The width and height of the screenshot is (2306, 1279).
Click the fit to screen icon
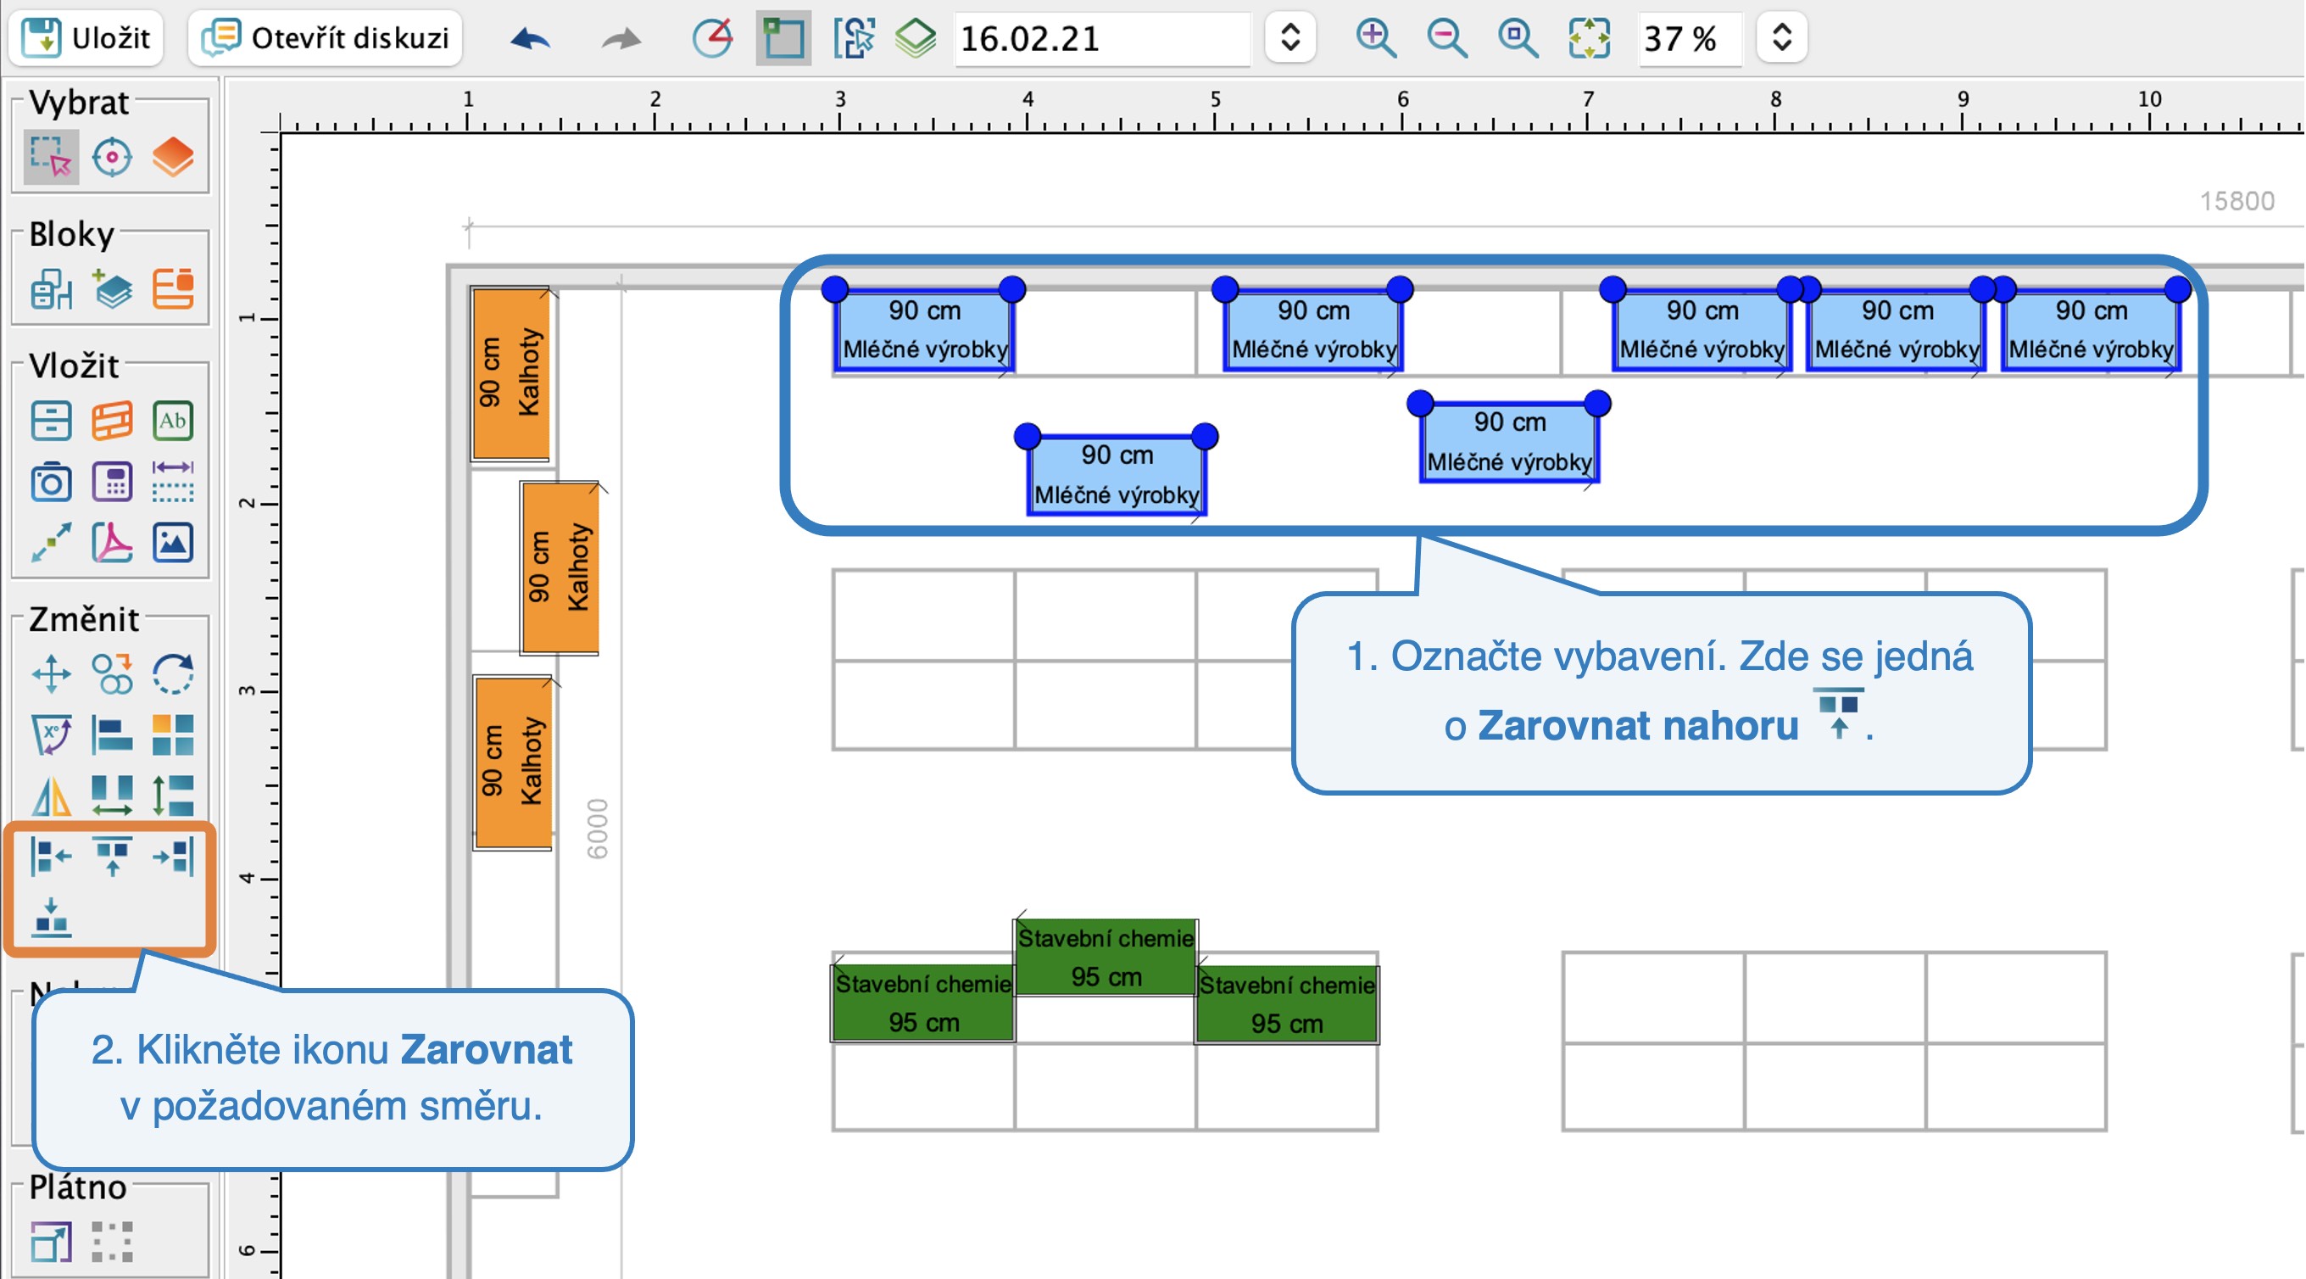click(1589, 37)
